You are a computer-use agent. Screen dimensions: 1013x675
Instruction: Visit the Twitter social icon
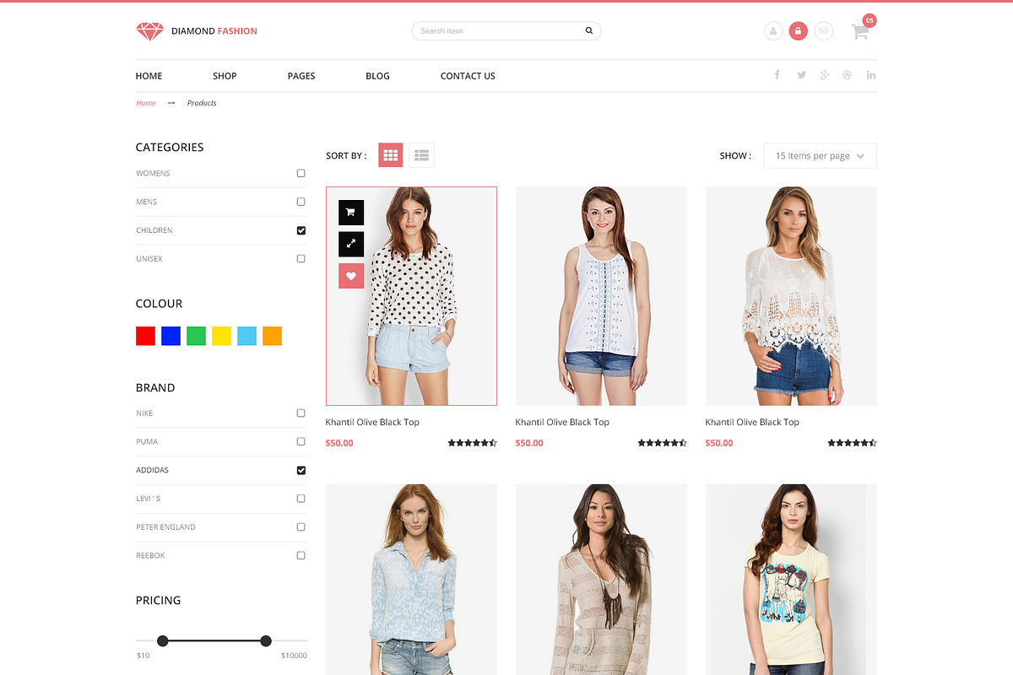(x=801, y=75)
